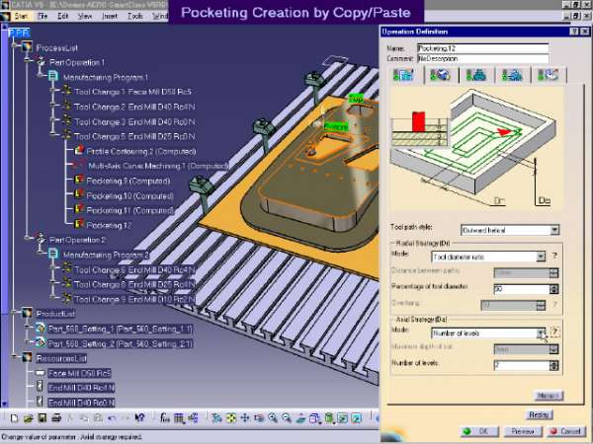The width and height of the screenshot is (593, 444).
Task: Click the Number of levels value field
Action: coord(522,365)
